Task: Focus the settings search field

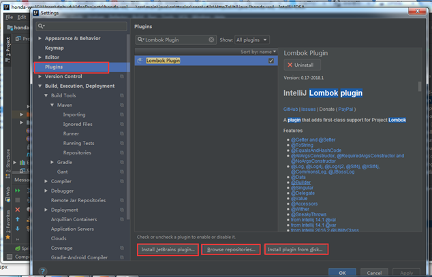Action: [82, 26]
